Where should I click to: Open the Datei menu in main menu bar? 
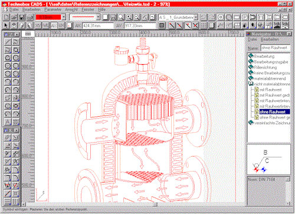coord(14,9)
